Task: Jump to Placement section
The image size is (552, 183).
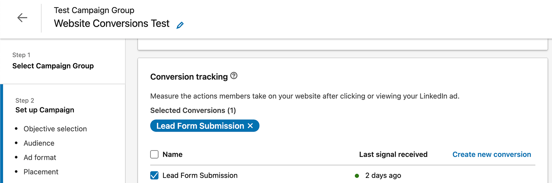Action: click(41, 172)
